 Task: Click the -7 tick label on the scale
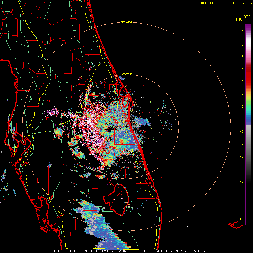(x=241, y=206)
